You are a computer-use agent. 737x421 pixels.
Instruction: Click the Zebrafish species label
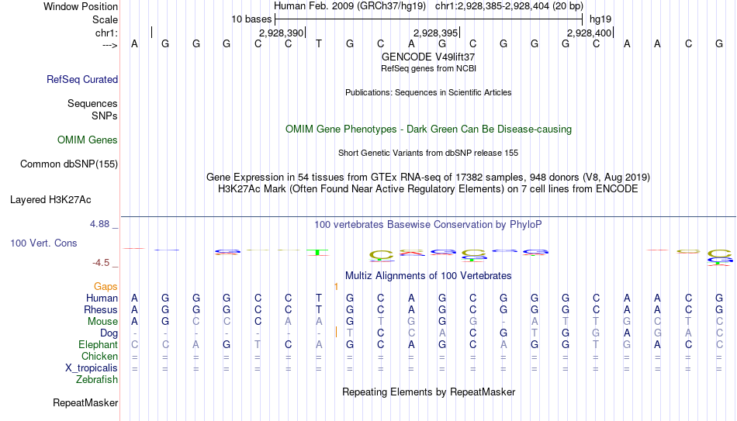pyautogui.click(x=97, y=380)
